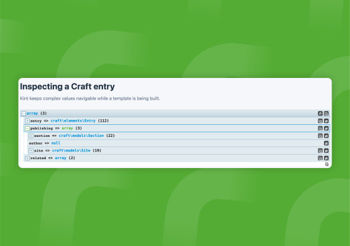Expand the related array (2) node
The width and height of the screenshot is (350, 246).
[27, 158]
